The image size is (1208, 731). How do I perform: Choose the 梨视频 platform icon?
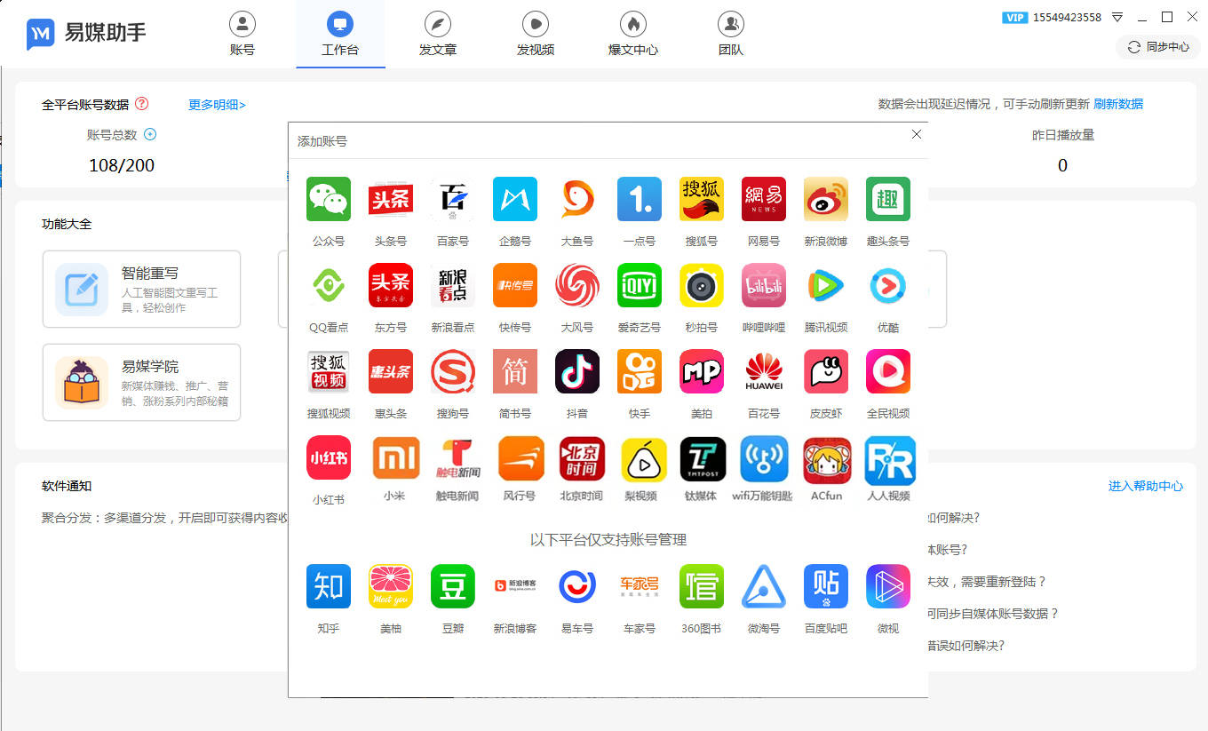644,458
